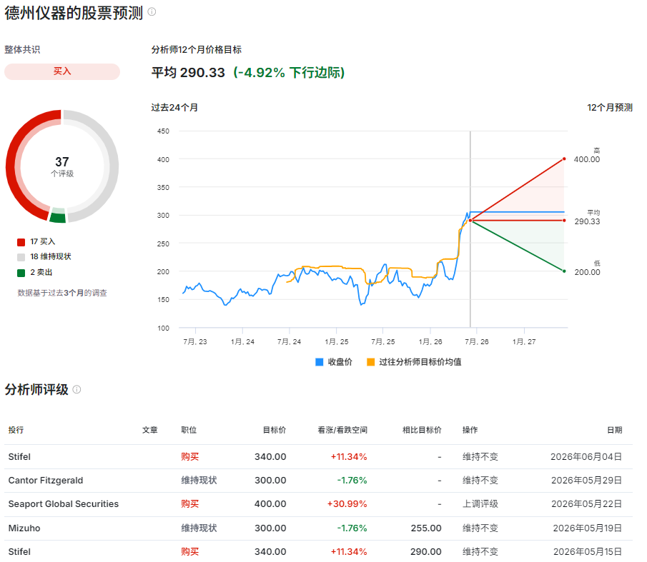The image size is (647, 562).
Task: Click Cantor Fitzgerald's 维持现状 rating
Action: (199, 481)
